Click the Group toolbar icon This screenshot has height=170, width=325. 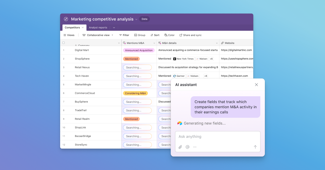[x=135, y=35]
